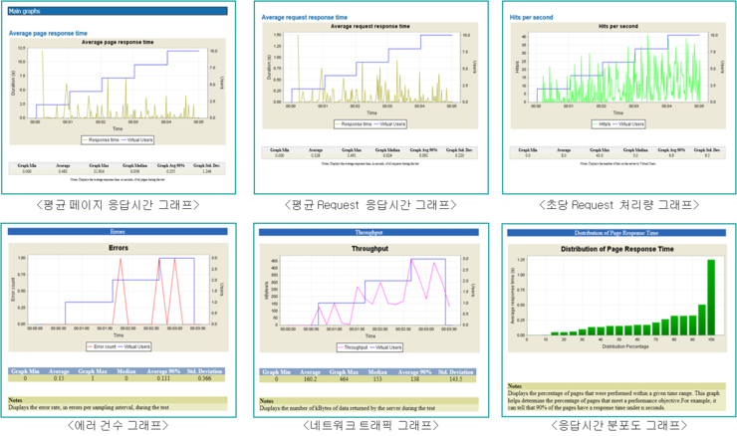
Task: Click "Distribution of Page Response Time" blue header bar
Action: (x=616, y=233)
